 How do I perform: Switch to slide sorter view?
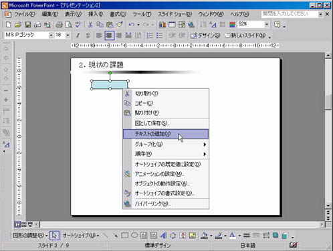point(23,224)
